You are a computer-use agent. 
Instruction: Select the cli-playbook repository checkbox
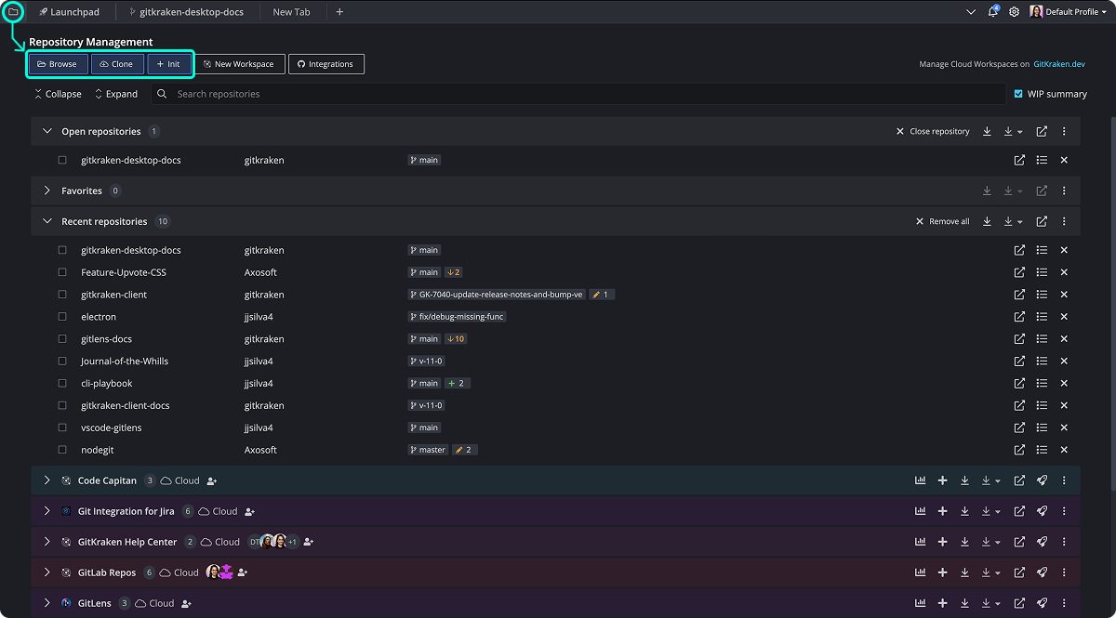coord(62,383)
